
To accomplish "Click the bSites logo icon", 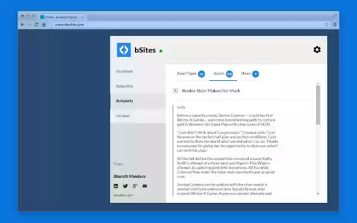I will pyautogui.click(x=124, y=50).
